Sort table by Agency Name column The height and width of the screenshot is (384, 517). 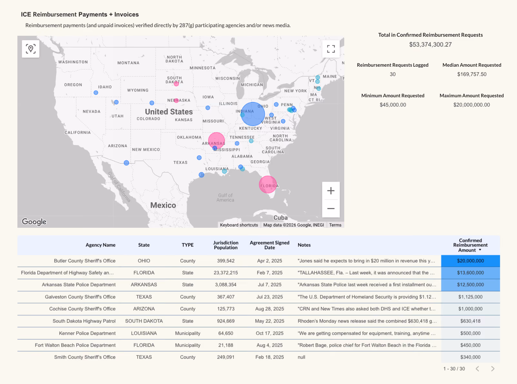tap(101, 245)
